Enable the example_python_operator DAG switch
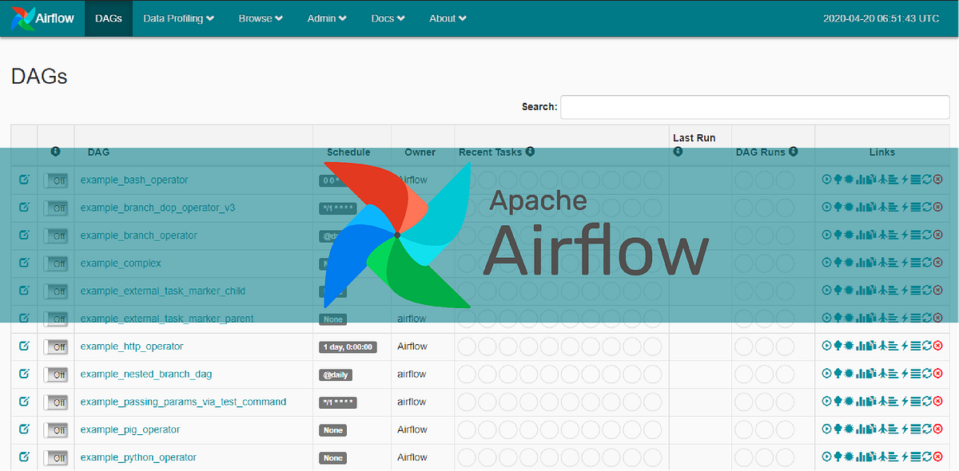Screen dimensions: 959x471 (x=57, y=457)
